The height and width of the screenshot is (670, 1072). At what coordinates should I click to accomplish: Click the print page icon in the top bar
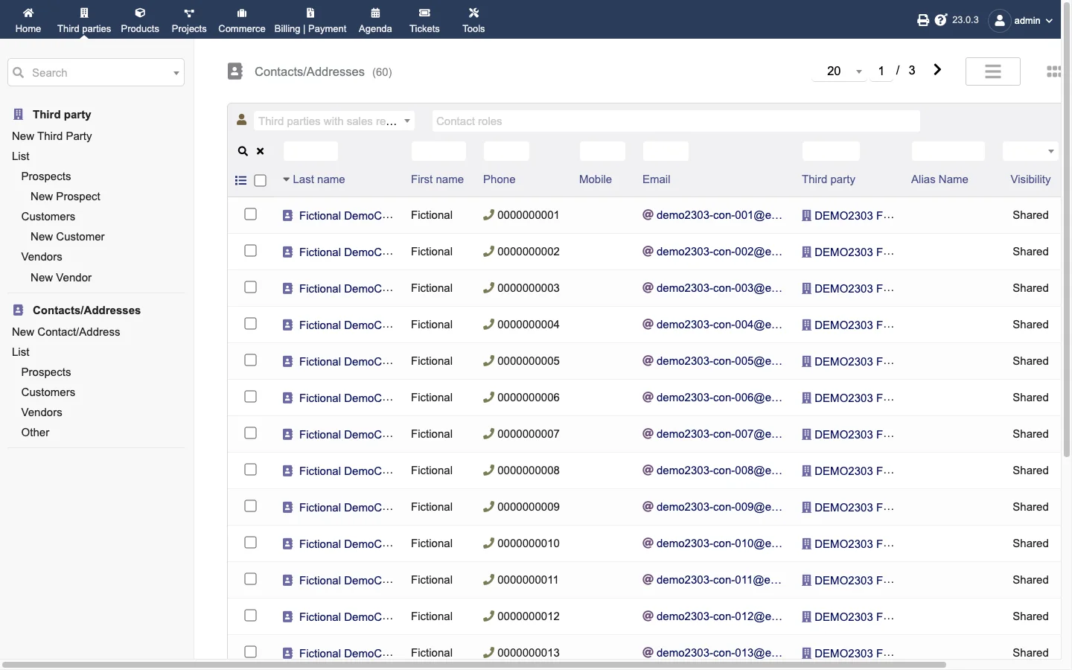pyautogui.click(x=923, y=20)
